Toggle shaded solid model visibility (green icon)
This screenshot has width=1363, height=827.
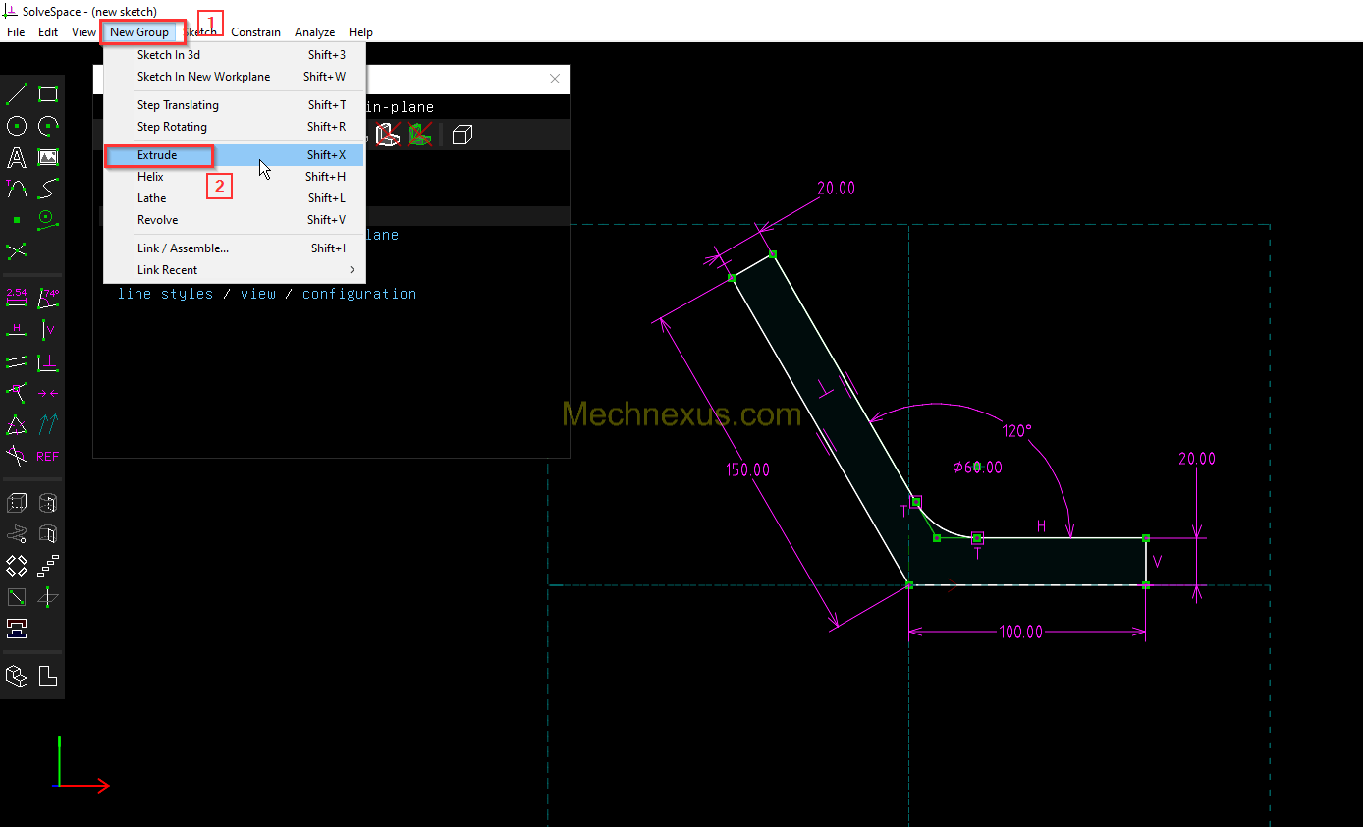coord(420,135)
